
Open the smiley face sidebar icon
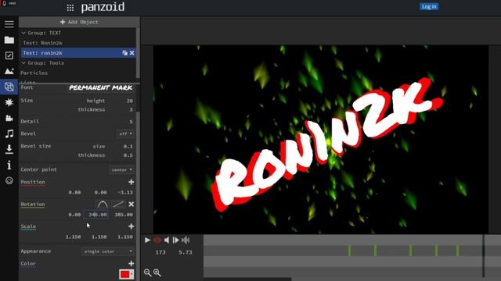pyautogui.click(x=9, y=180)
